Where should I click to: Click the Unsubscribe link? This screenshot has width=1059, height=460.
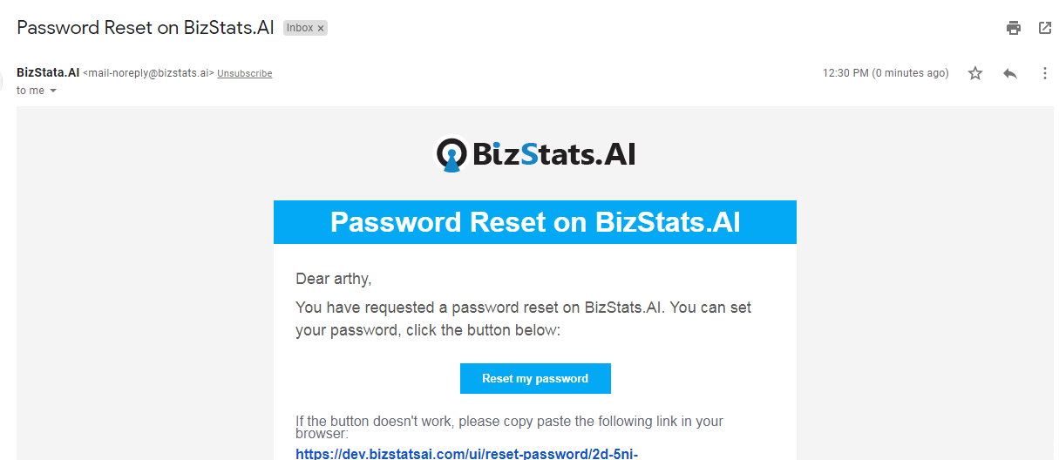click(x=245, y=74)
